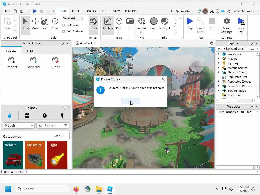Open the Models category dropdown
Screen dimensions: 260x195
tap(19, 125)
